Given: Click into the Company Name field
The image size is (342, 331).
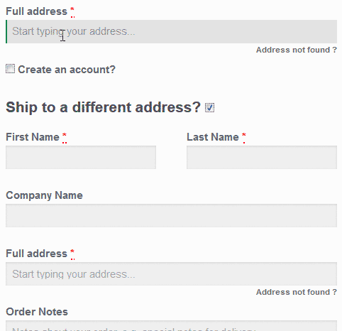Looking at the screenshot, I should click(171, 215).
